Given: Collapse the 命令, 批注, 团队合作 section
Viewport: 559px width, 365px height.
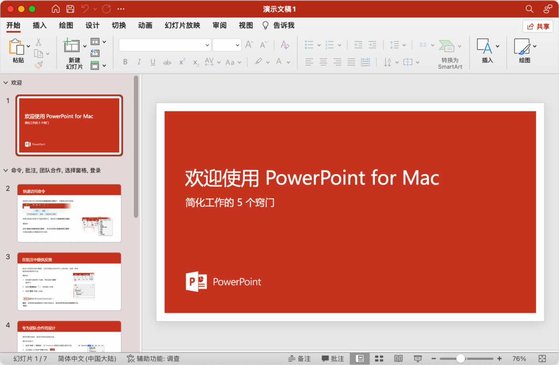Looking at the screenshot, I should click(x=6, y=170).
